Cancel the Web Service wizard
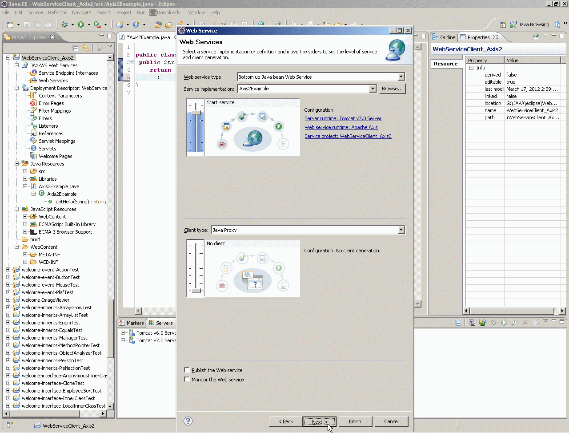The width and height of the screenshot is (569, 433). coord(391,421)
